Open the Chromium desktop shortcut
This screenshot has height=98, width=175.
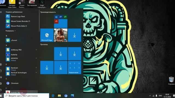point(3,3)
